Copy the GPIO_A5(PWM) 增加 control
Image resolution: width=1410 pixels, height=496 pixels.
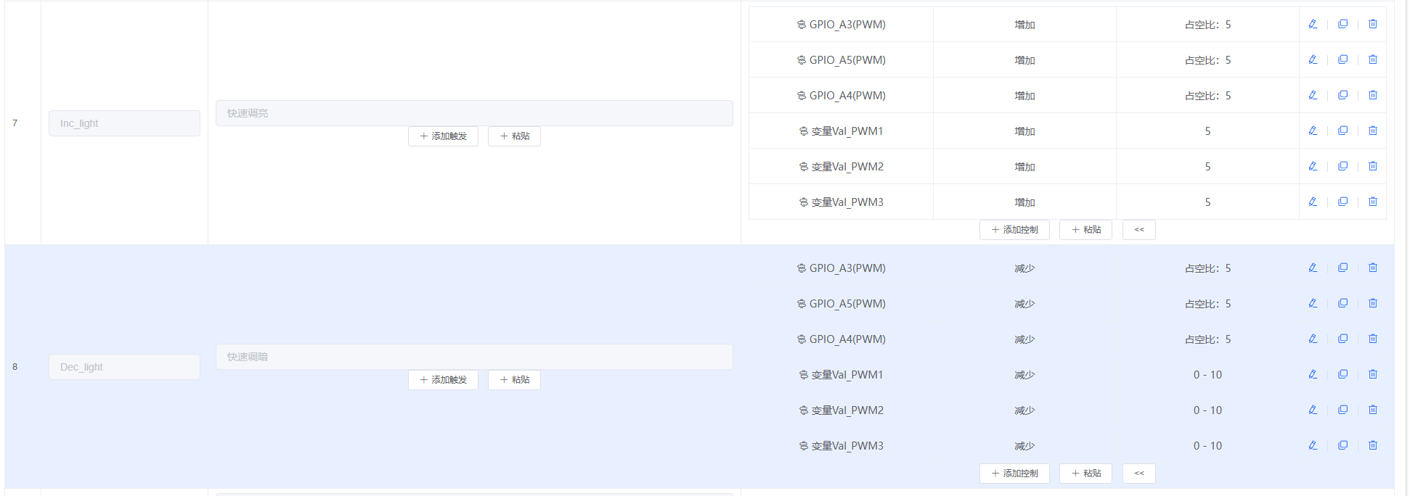point(1342,59)
